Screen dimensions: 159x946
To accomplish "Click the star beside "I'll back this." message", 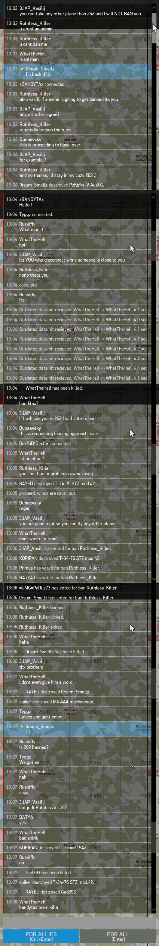I will pyautogui.click(x=22, y=69).
